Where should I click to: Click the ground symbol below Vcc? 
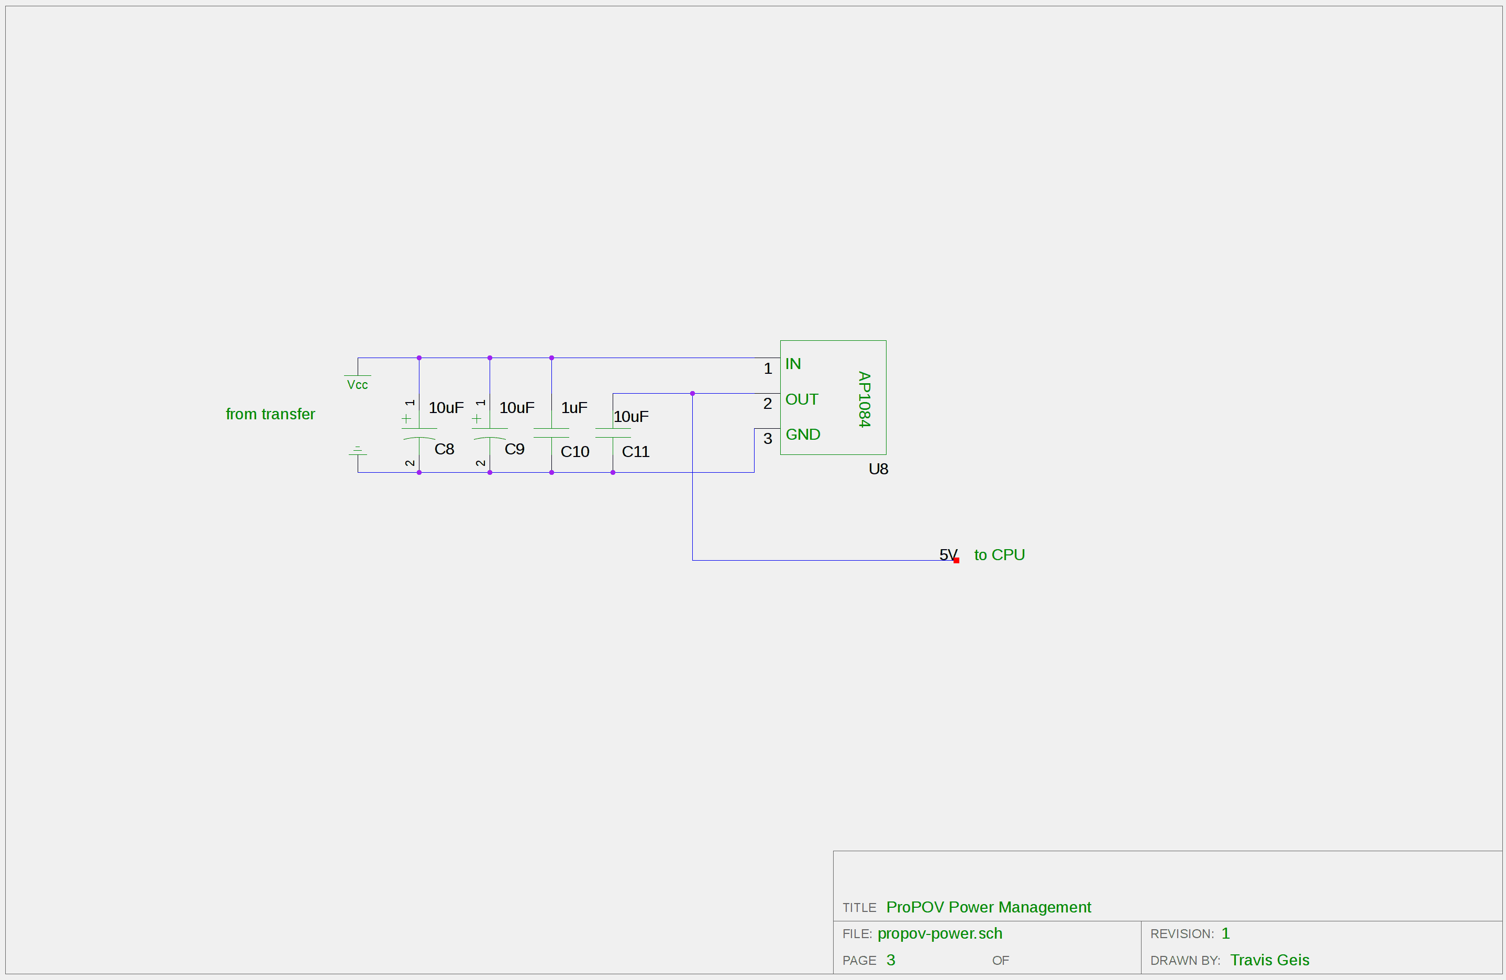(x=358, y=451)
